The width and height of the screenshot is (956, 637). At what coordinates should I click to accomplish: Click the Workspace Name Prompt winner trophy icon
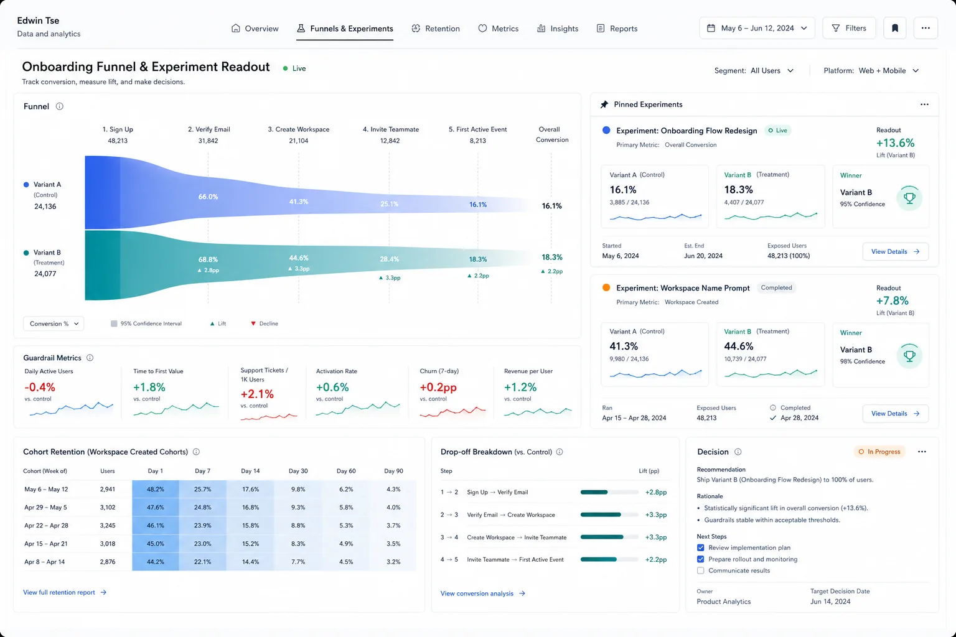(x=909, y=356)
